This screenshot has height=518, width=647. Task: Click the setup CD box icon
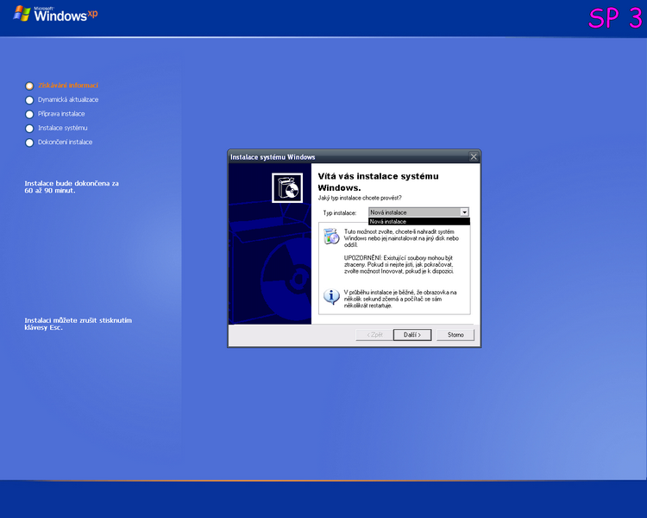(287, 188)
